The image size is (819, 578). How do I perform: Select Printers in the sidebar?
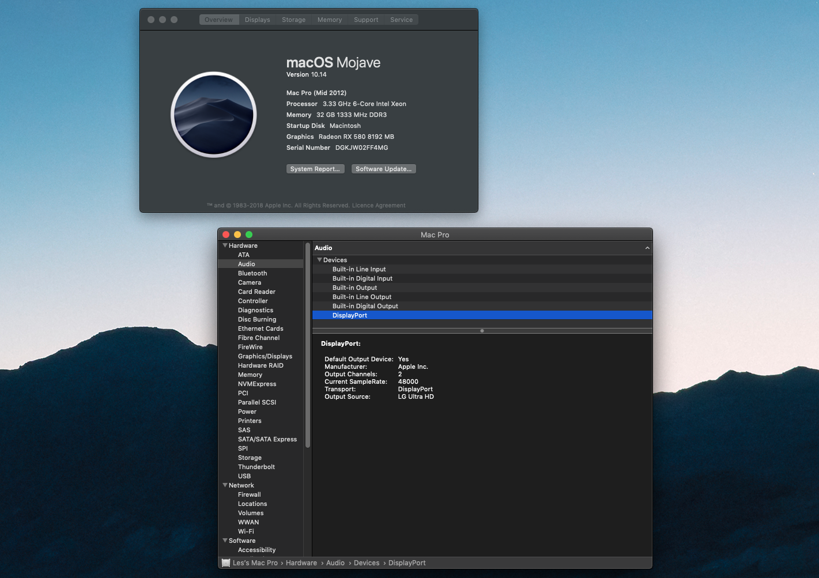point(261,421)
